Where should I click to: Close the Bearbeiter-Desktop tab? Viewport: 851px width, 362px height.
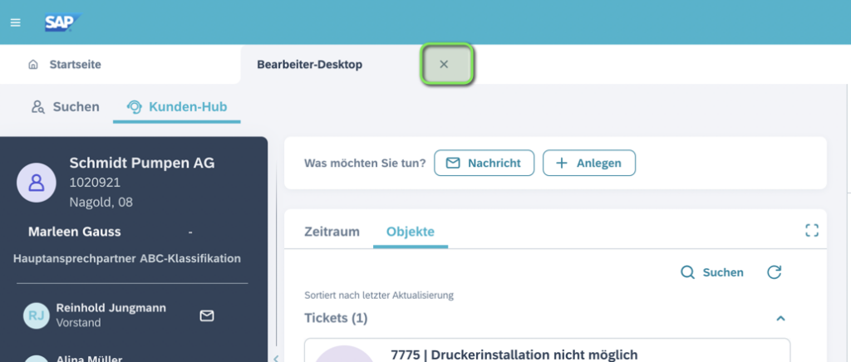click(x=444, y=65)
